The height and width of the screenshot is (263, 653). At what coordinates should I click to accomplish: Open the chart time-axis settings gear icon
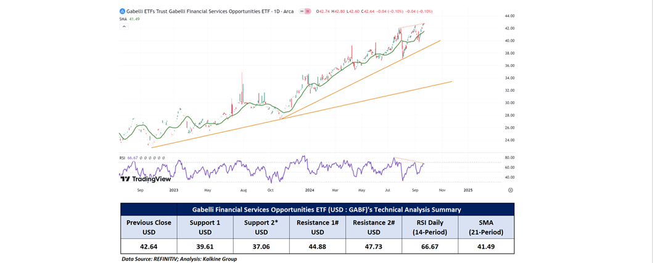coord(510,190)
